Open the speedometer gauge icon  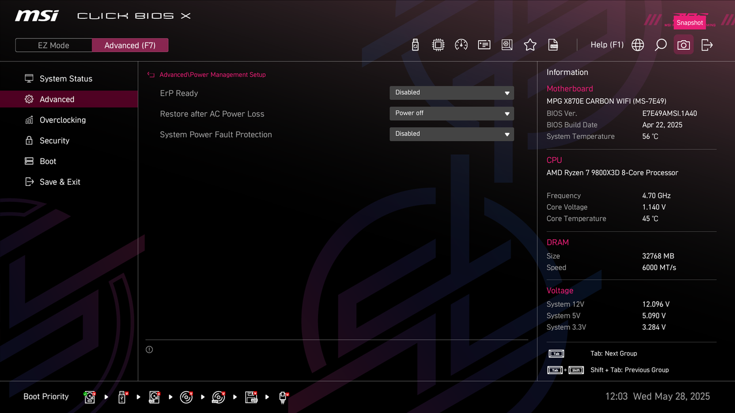point(461,45)
